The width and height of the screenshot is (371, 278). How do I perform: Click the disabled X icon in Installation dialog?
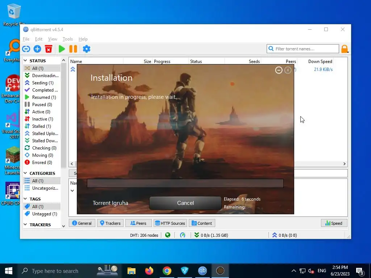pyautogui.click(x=288, y=70)
